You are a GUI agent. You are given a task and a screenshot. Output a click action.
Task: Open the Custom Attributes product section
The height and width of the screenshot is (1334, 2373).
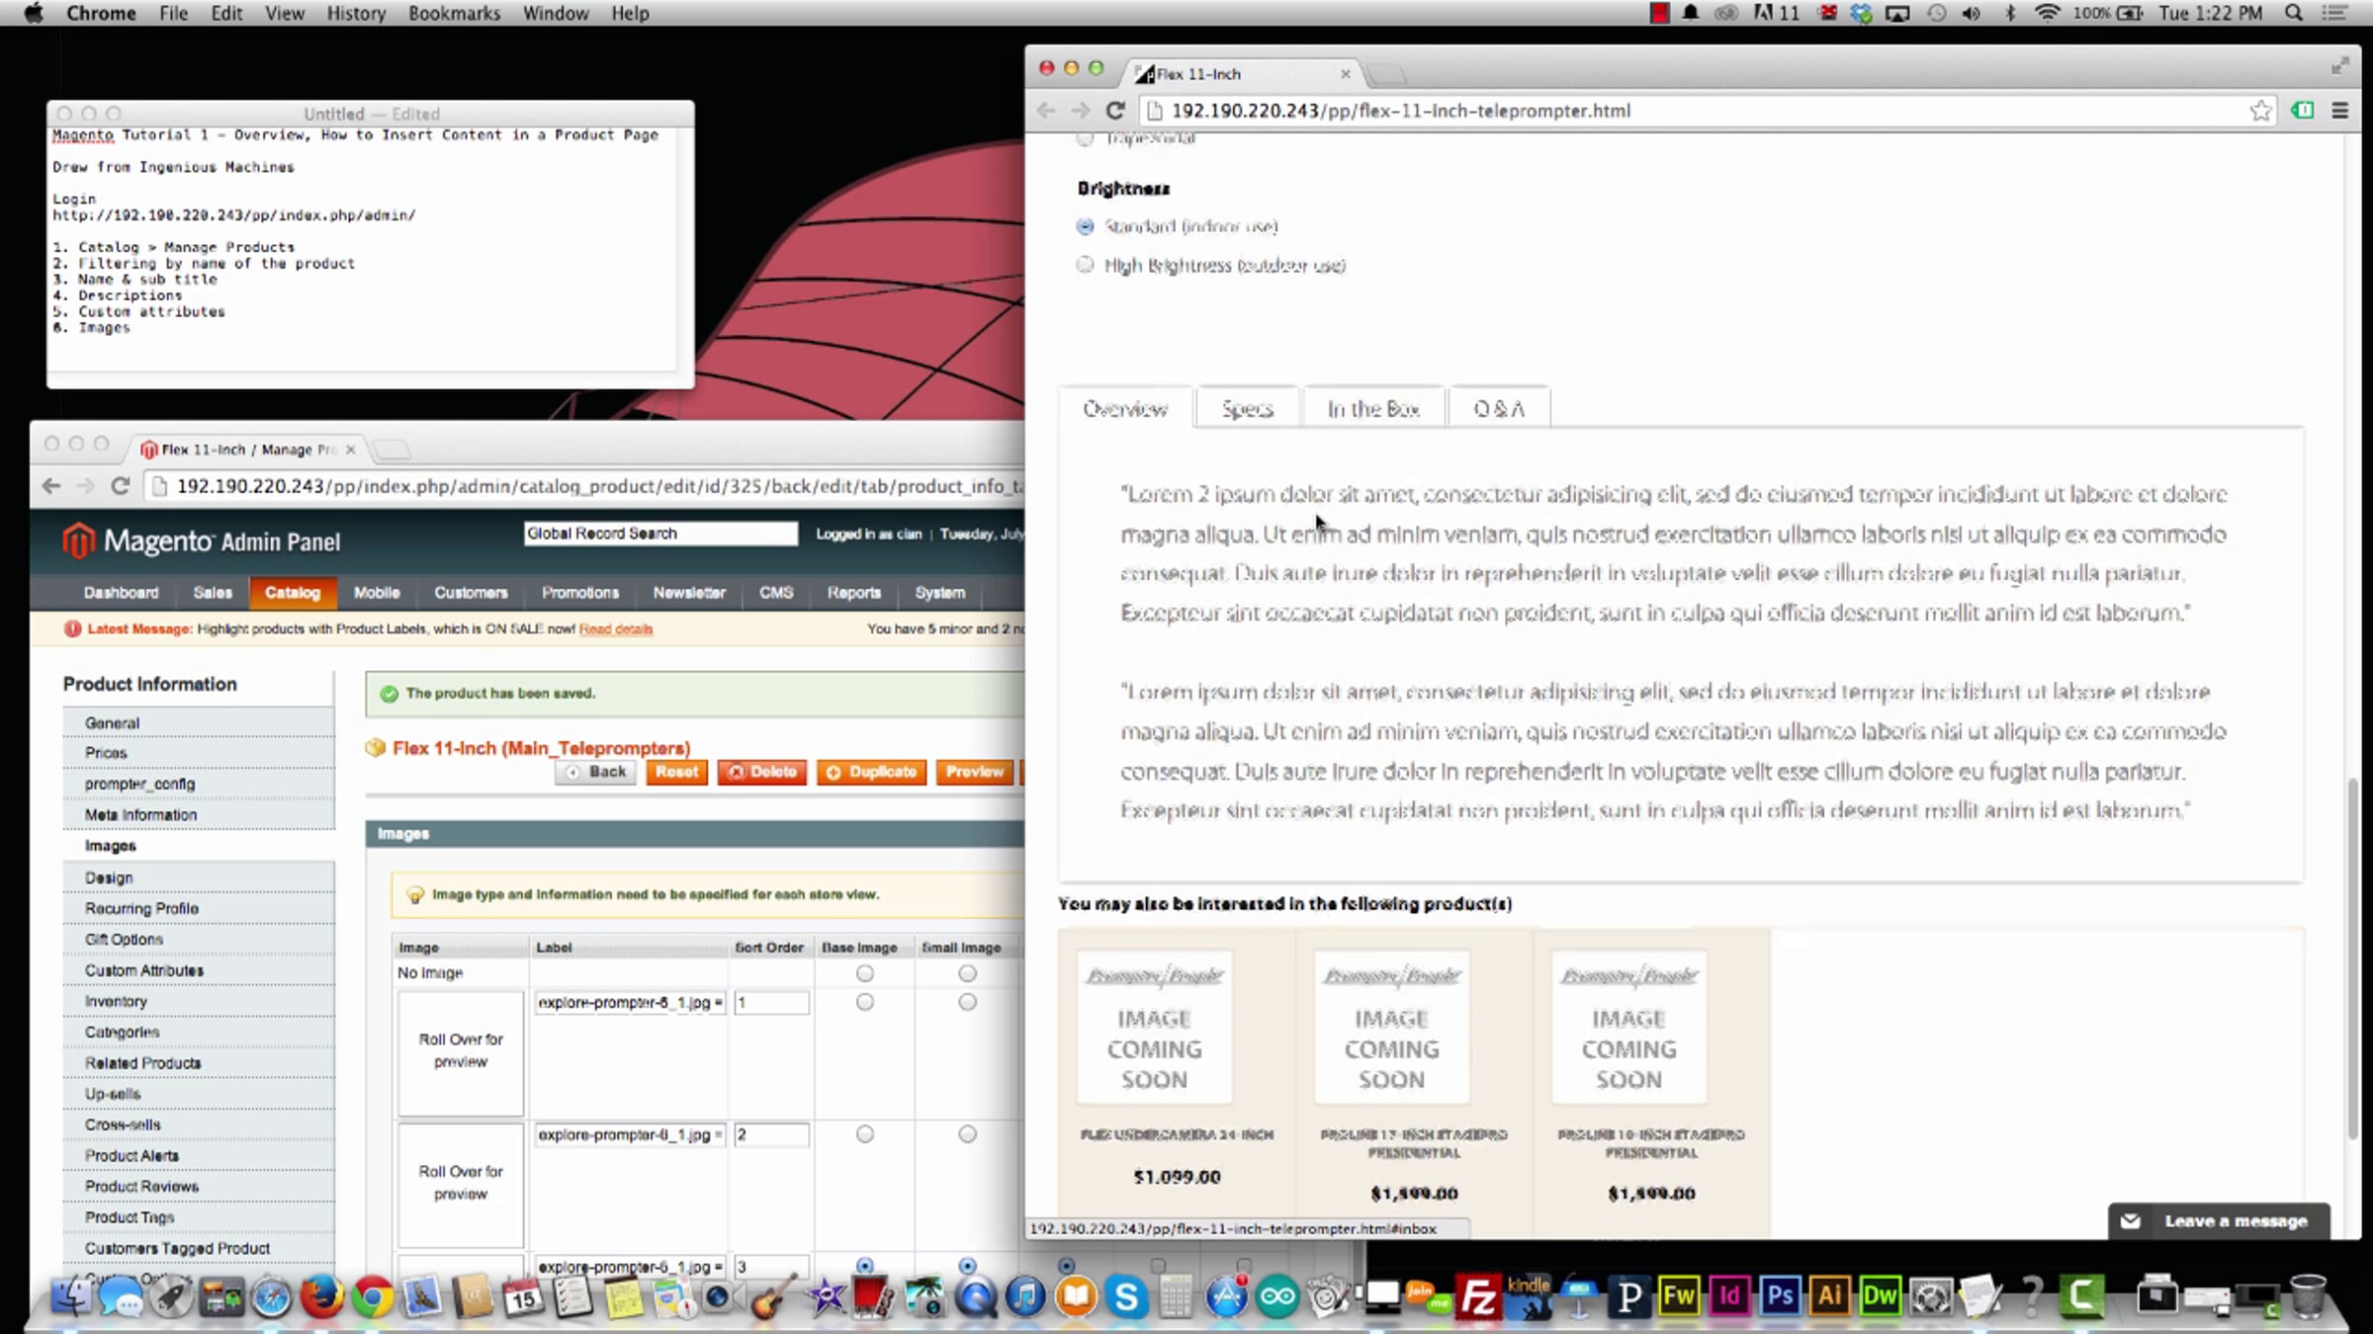pos(144,970)
